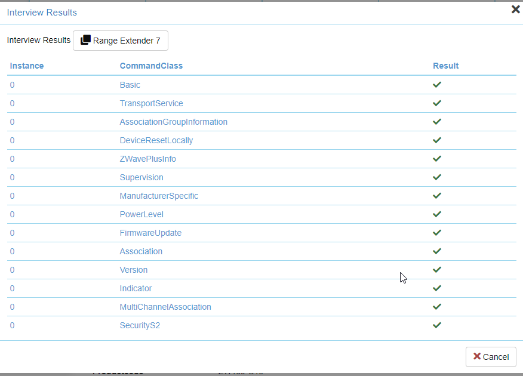This screenshot has width=523, height=376.
Task: Click the CommandClass column header
Action: (151, 66)
